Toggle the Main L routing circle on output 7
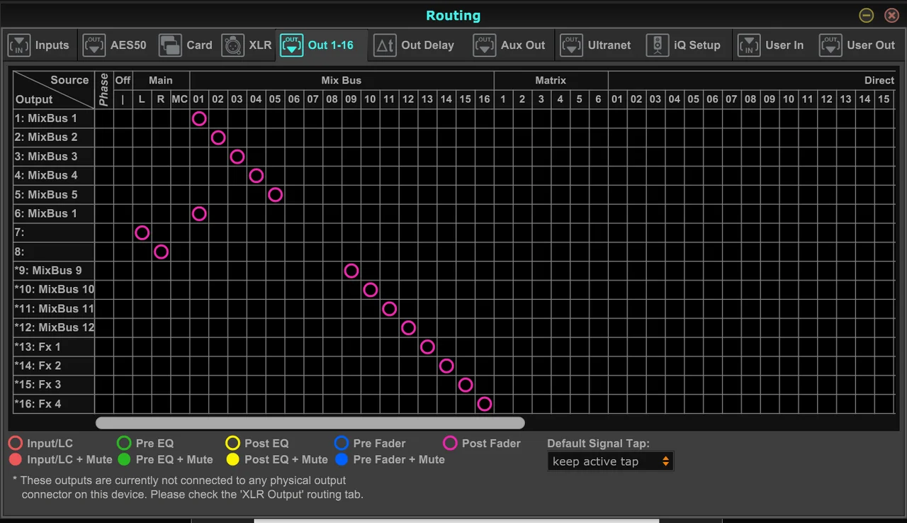This screenshot has height=523, width=907. click(x=142, y=232)
